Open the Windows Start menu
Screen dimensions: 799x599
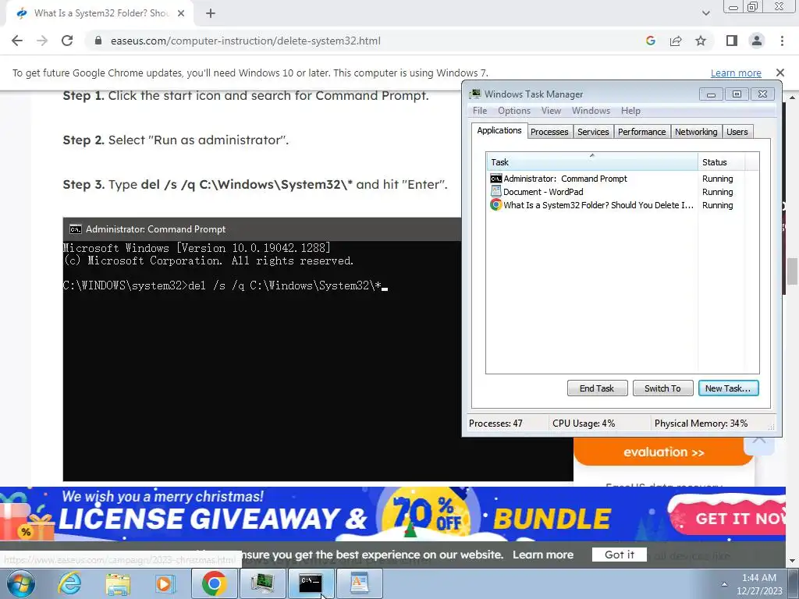click(x=20, y=583)
